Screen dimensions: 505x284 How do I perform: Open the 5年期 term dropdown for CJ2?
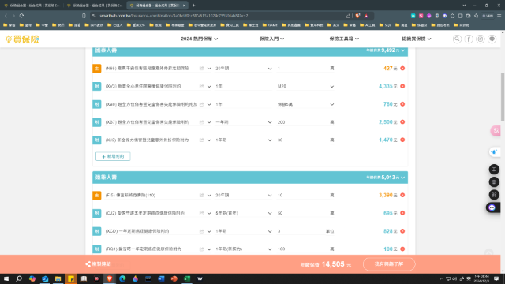(244, 213)
